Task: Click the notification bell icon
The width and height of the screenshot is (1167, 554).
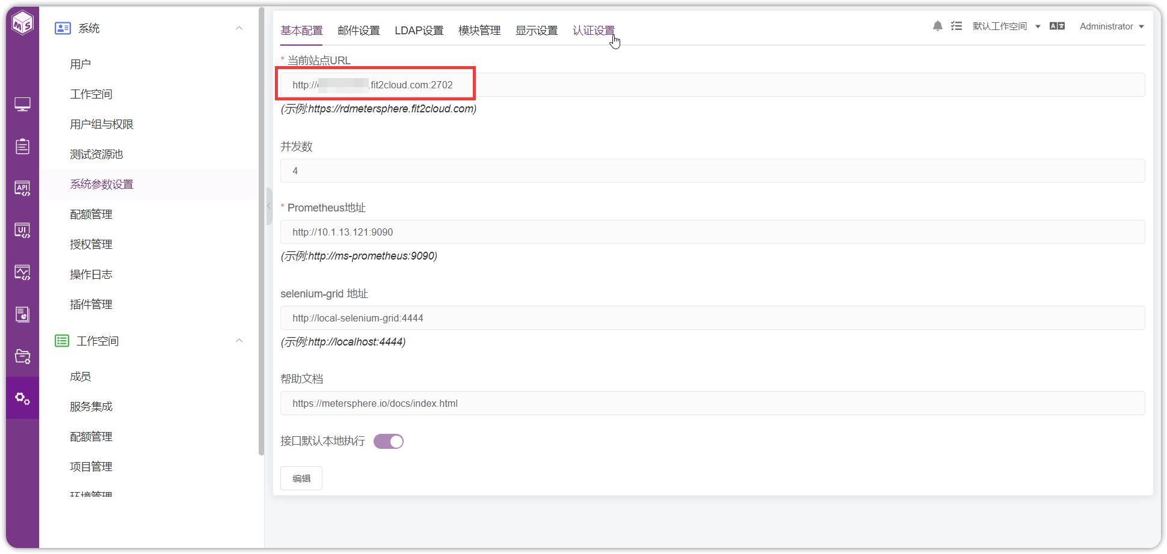Action: 937,26
